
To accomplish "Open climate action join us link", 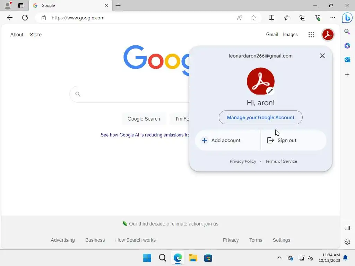I will (x=173, y=224).
